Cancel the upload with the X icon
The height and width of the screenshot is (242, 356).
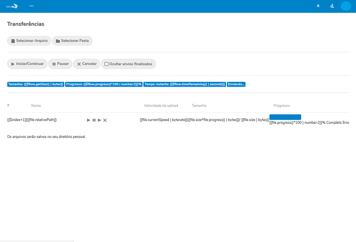(105, 120)
